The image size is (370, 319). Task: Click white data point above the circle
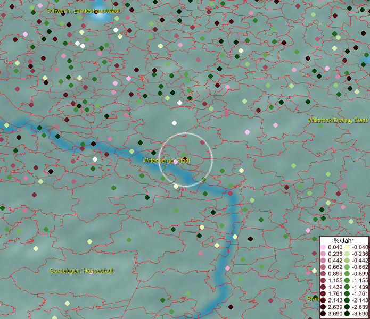click(174, 123)
